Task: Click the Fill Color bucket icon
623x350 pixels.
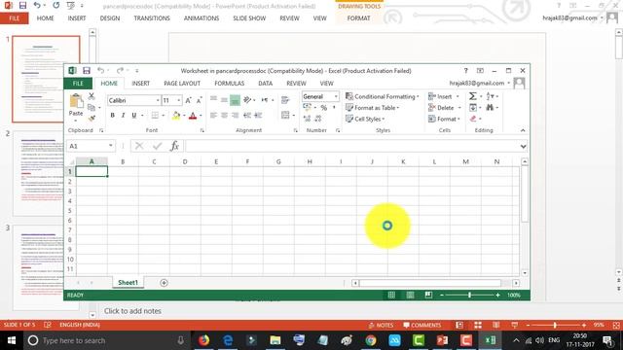Action: (176, 115)
